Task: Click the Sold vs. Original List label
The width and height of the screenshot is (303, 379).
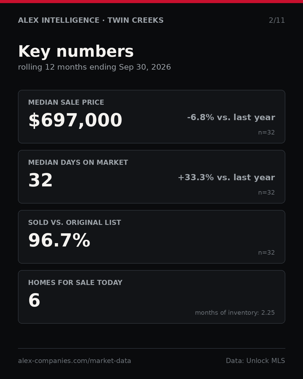Action: pyautogui.click(x=74, y=223)
